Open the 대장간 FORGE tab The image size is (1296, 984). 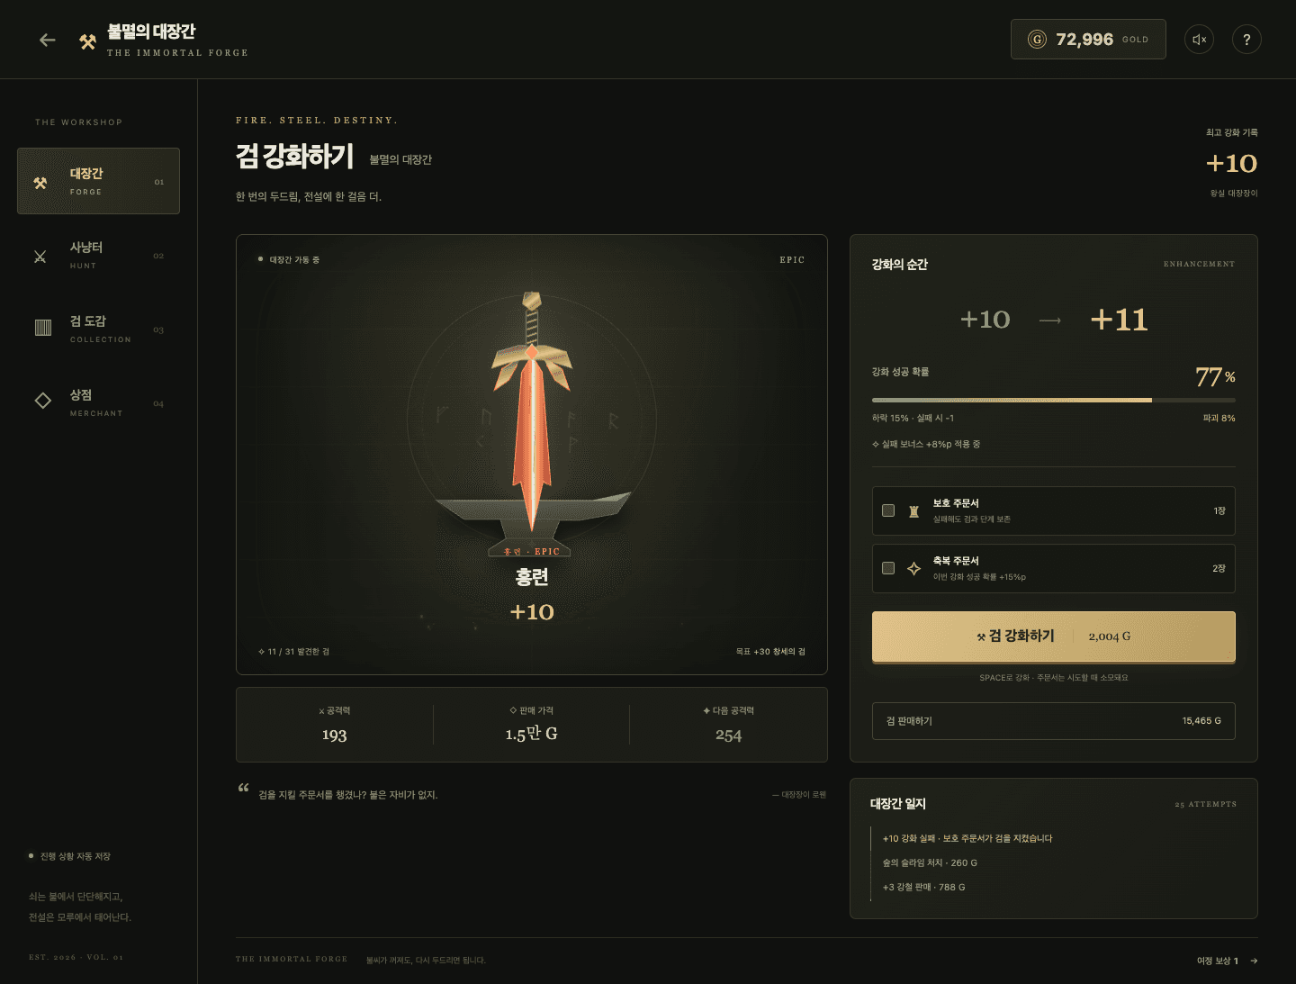[x=98, y=181]
